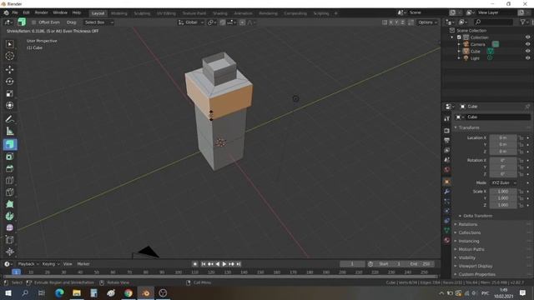Jump to the end frame
The height and width of the screenshot is (300, 534).
239,264
